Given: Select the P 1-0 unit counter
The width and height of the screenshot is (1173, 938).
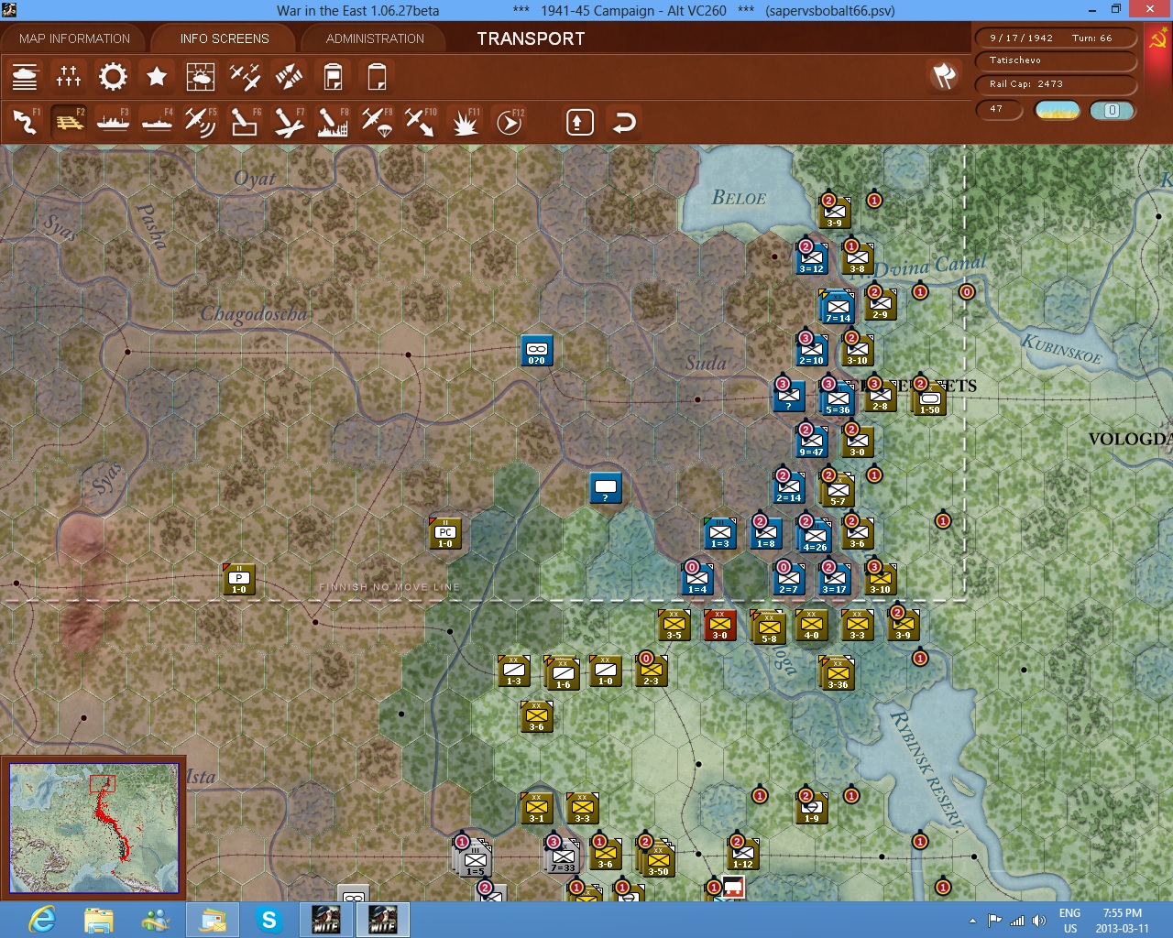Looking at the screenshot, I should click(x=239, y=580).
